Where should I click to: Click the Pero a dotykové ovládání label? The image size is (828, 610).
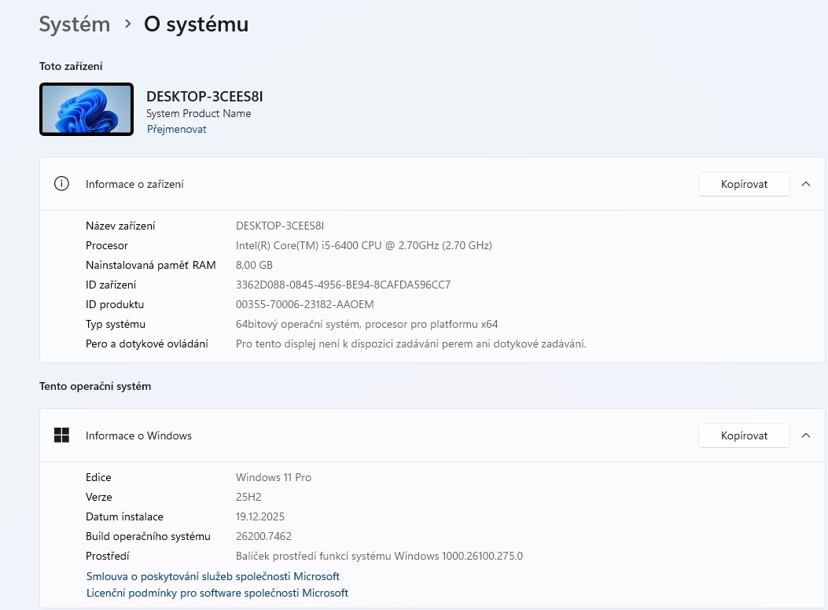(146, 344)
